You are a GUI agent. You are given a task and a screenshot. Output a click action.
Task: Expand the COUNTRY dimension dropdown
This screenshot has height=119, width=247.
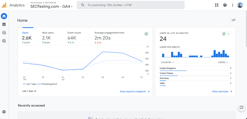(x=167, y=62)
